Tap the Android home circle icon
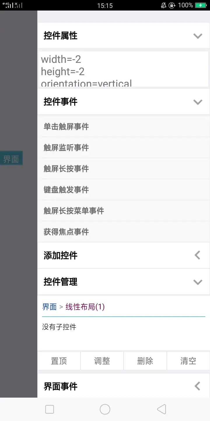Image resolution: width=210 pixels, height=421 pixels. [105, 409]
